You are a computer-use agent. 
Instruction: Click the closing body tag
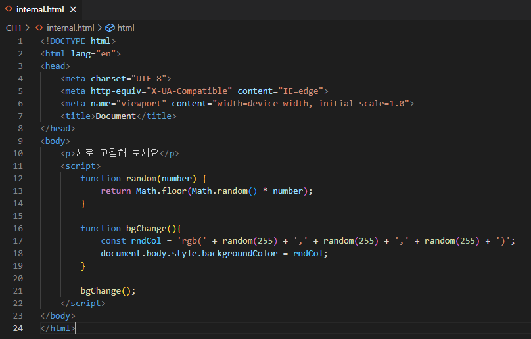[x=58, y=315]
